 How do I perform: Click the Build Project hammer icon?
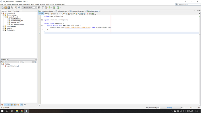pos(43,7)
